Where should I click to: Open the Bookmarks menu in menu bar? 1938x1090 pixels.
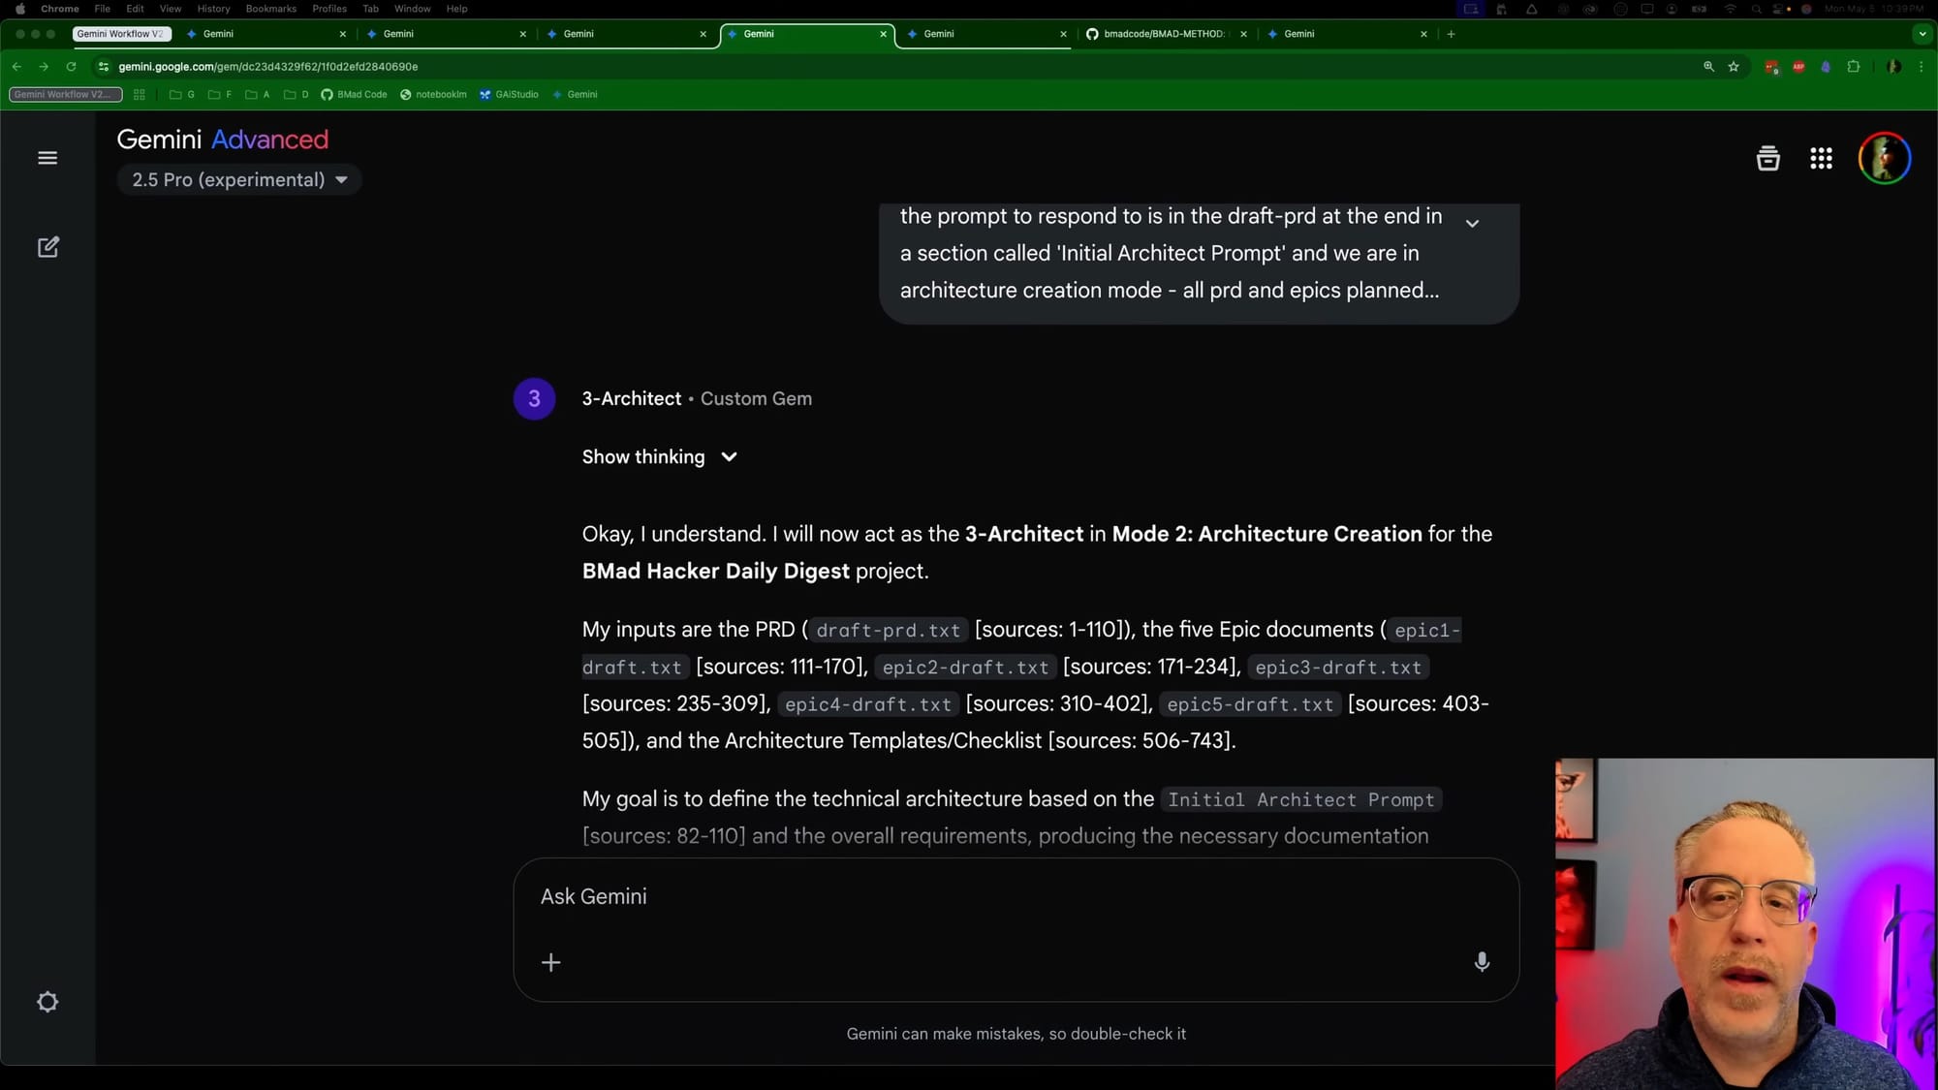pyautogui.click(x=270, y=9)
